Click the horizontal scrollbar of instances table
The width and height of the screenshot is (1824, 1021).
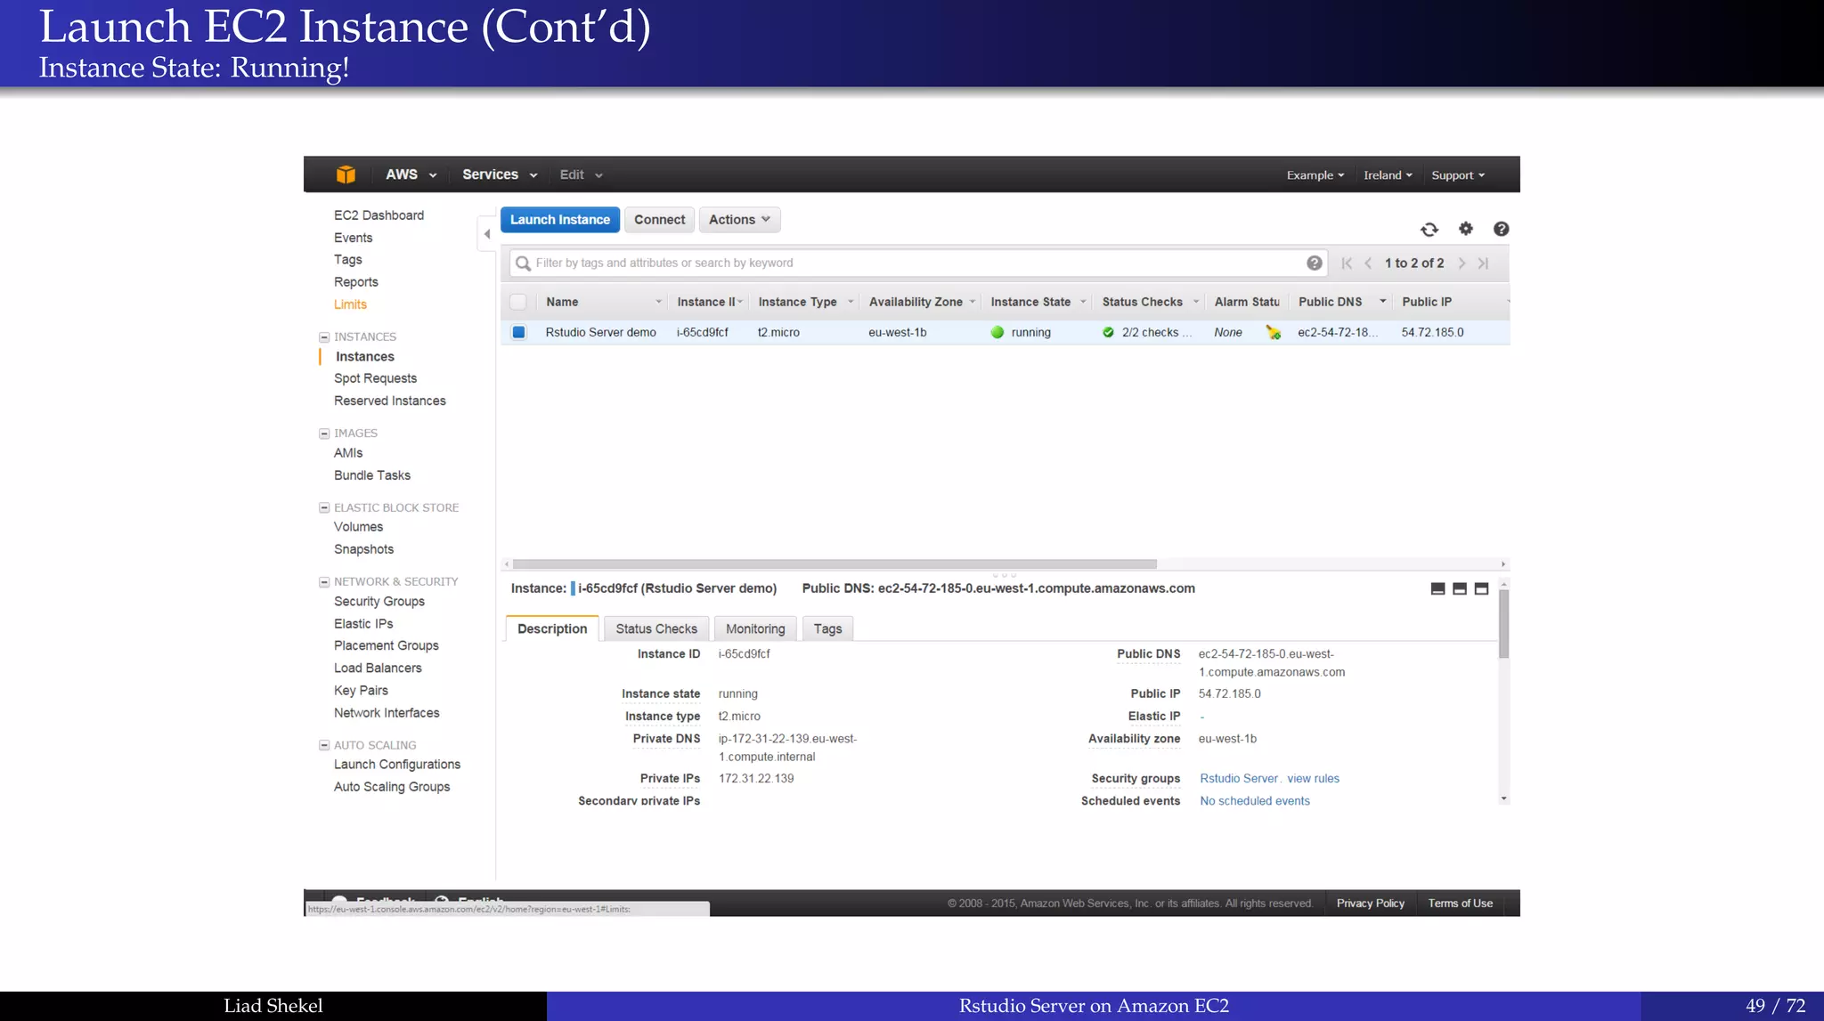[835, 564]
